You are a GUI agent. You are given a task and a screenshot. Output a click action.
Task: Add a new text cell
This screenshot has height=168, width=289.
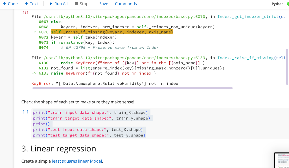(x=31, y=4)
